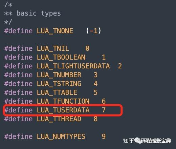This screenshot has width=176, height=149.
Task: Click the Zhihu watermark logo text
Action: 128,141
